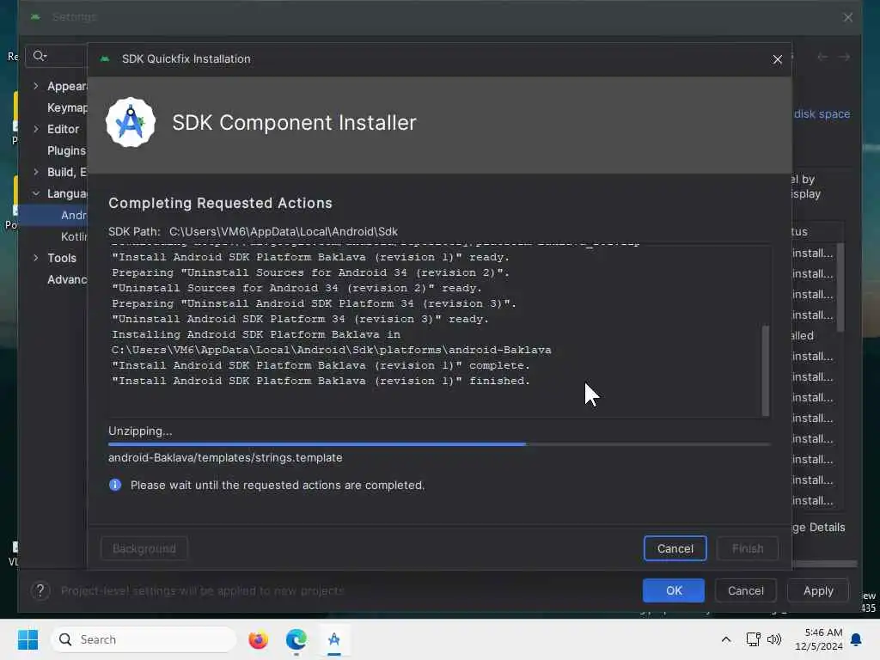Show hidden system tray icons
This screenshot has width=880, height=660.
(x=725, y=639)
